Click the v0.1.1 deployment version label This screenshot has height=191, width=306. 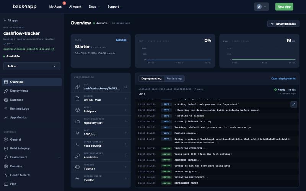(x=142, y=94)
